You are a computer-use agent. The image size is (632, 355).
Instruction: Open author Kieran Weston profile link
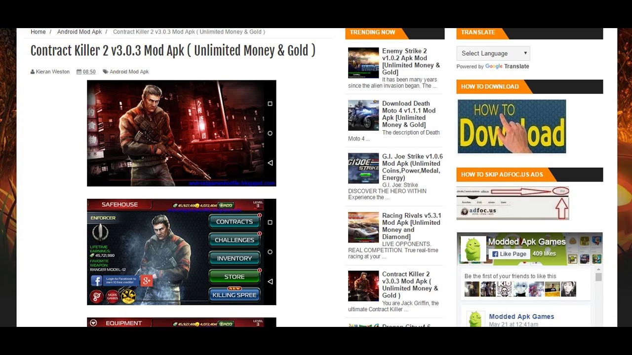pos(52,71)
